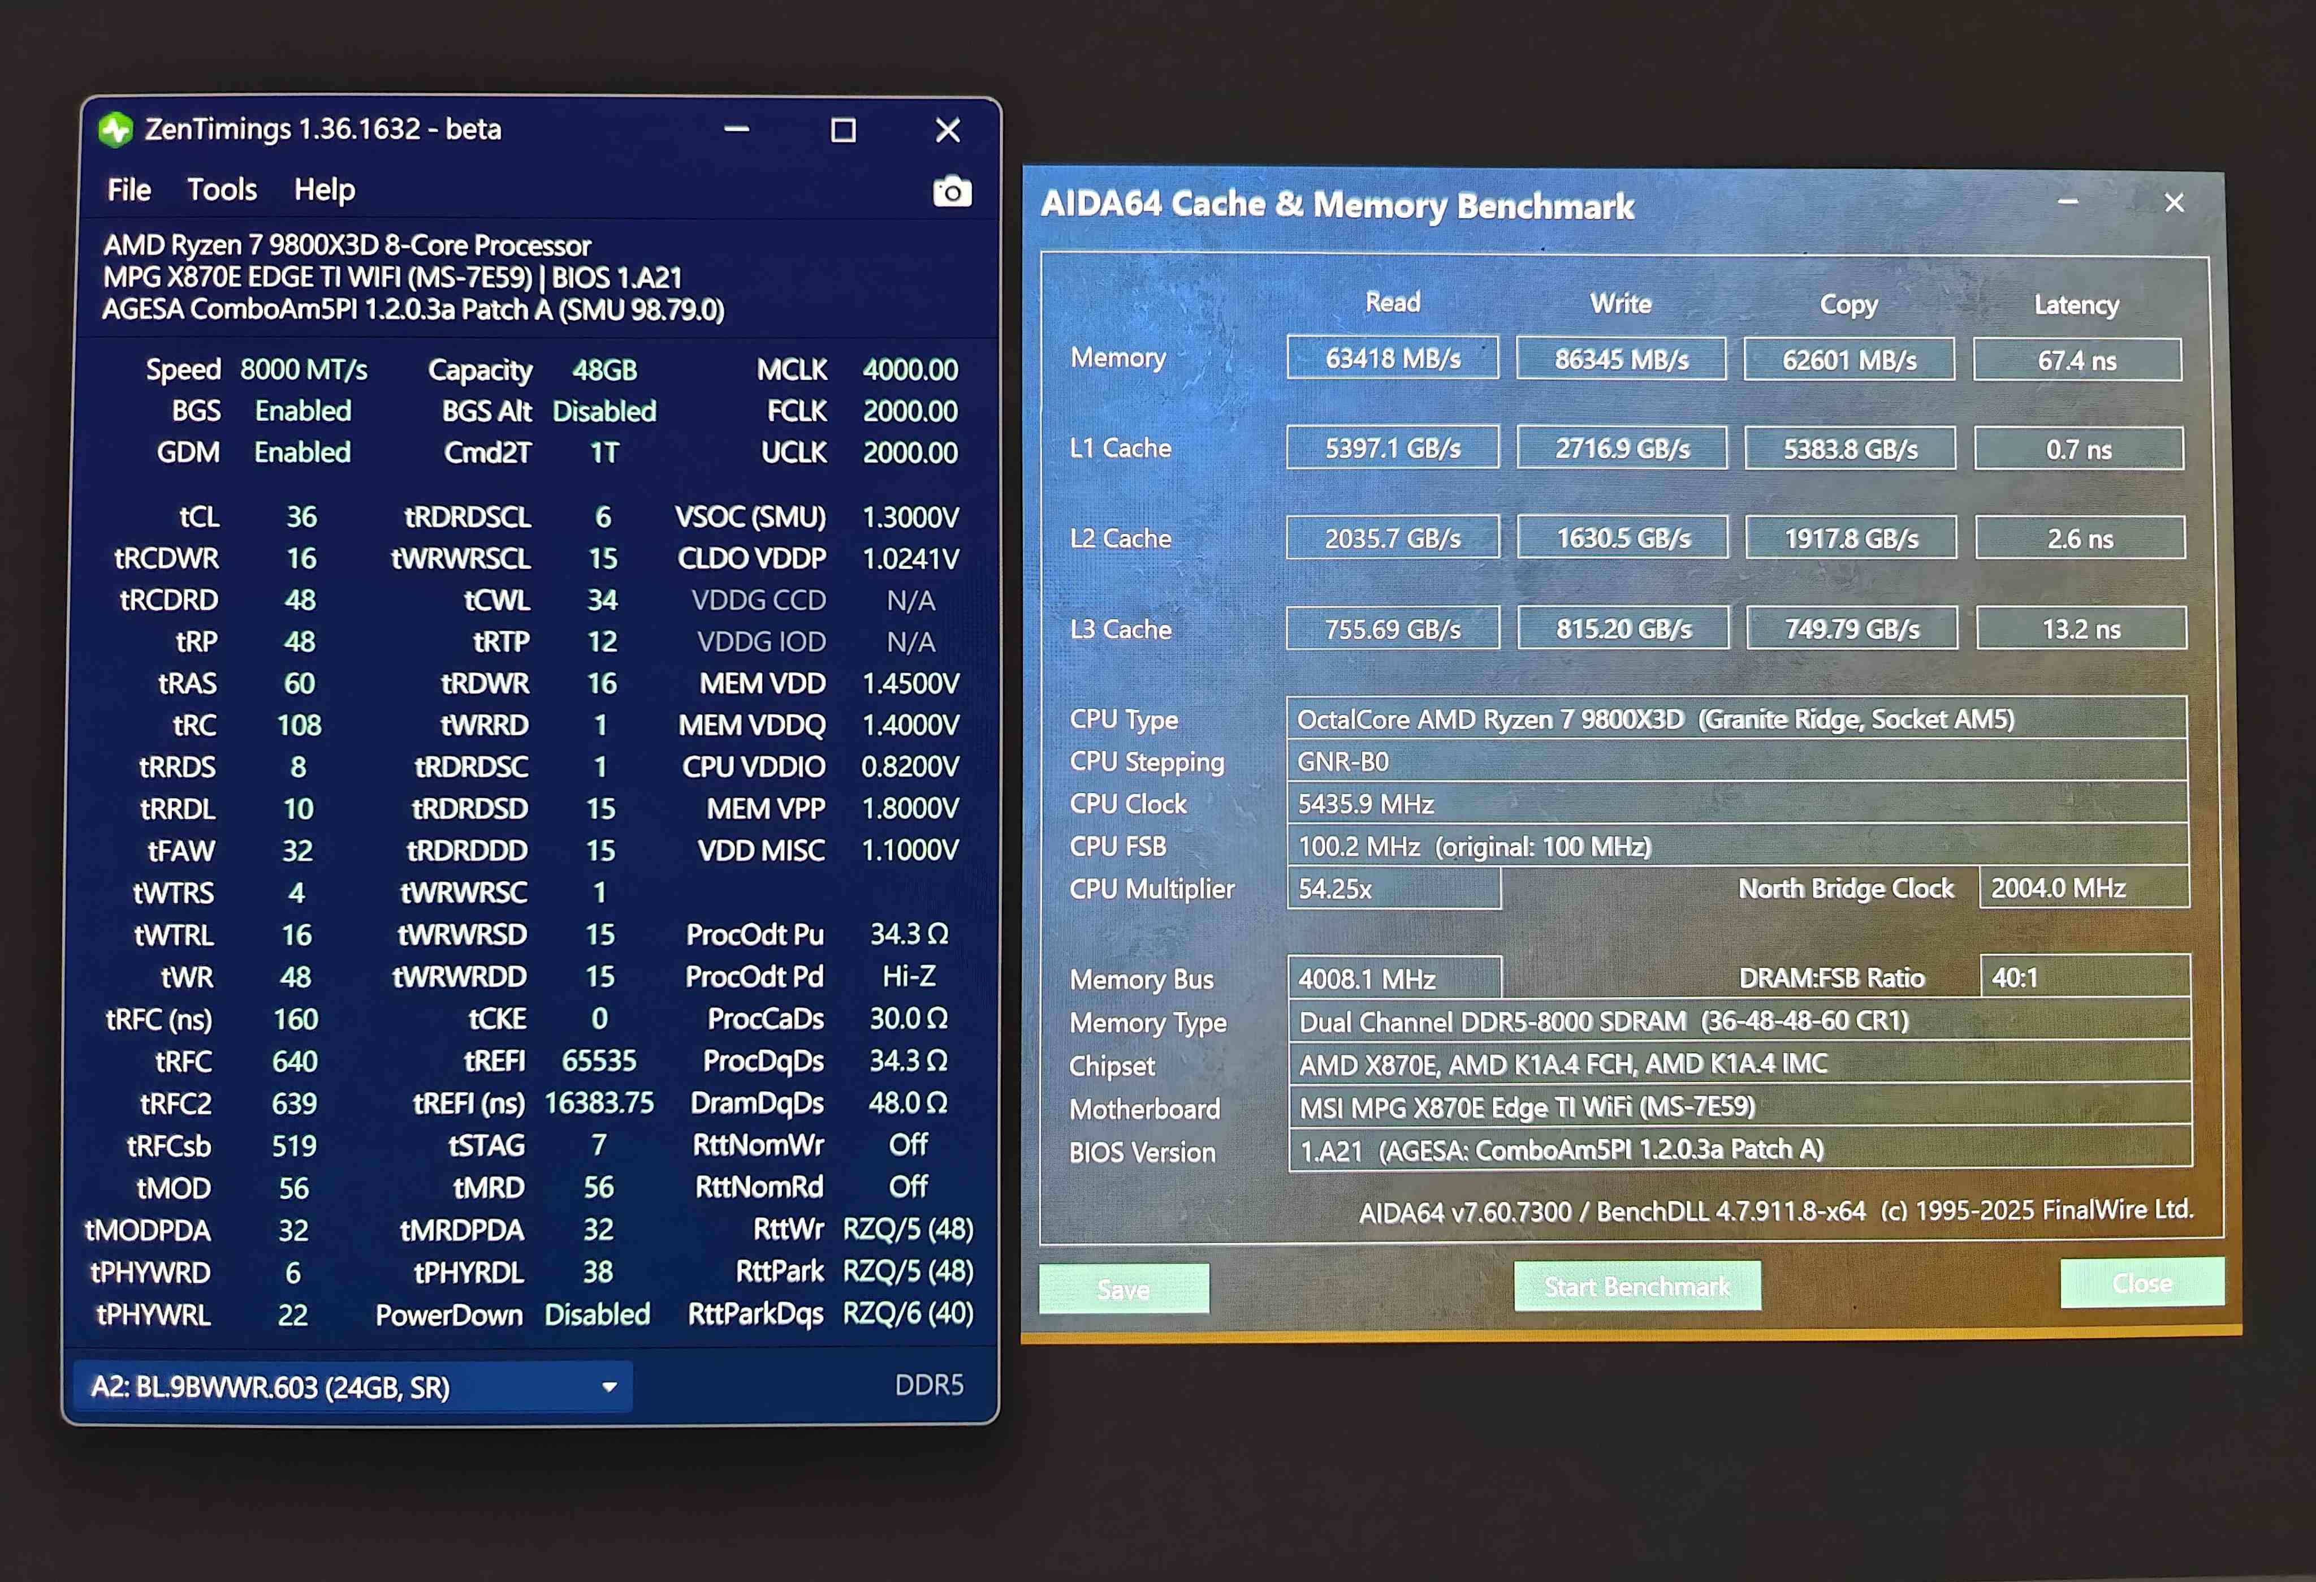Click the ZenTimings green logo icon
Image resolution: width=2316 pixels, height=1582 pixels.
coord(115,130)
